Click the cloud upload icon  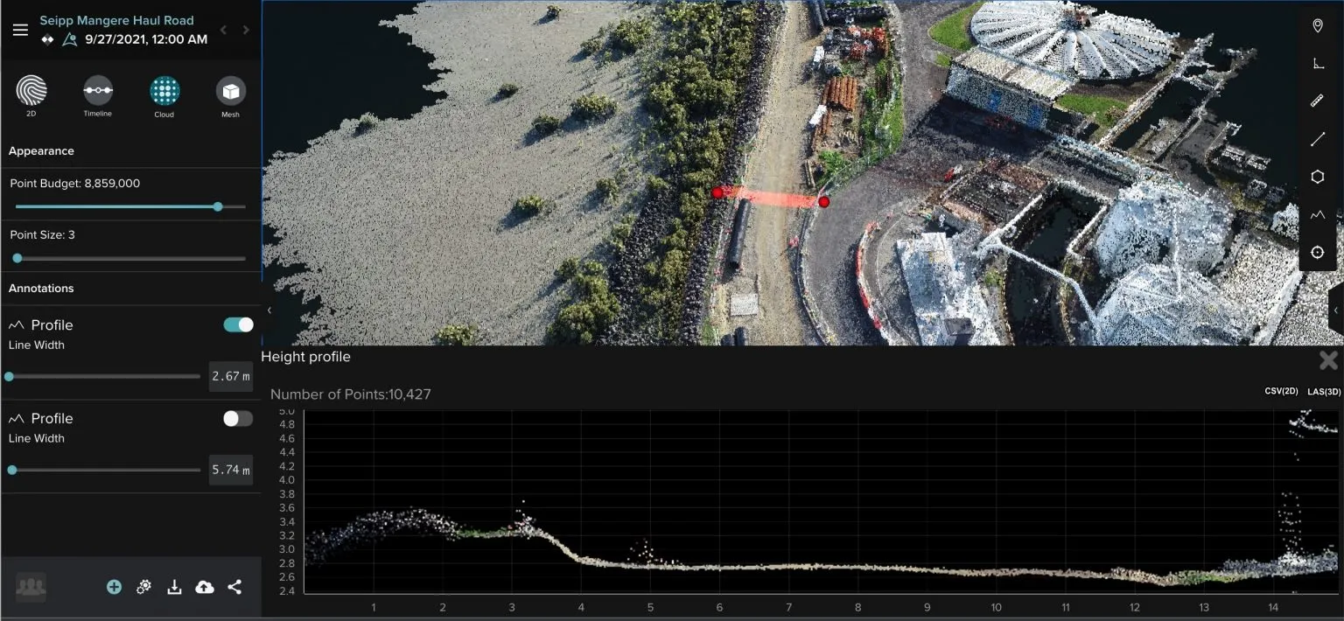click(x=204, y=587)
